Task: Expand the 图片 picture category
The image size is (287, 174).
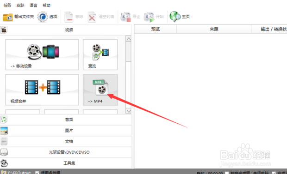Action: coord(66,131)
